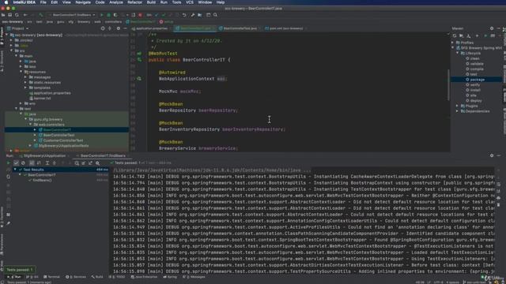
Task: Click editor vertical scrollbar thumb
Action: pos(448,85)
